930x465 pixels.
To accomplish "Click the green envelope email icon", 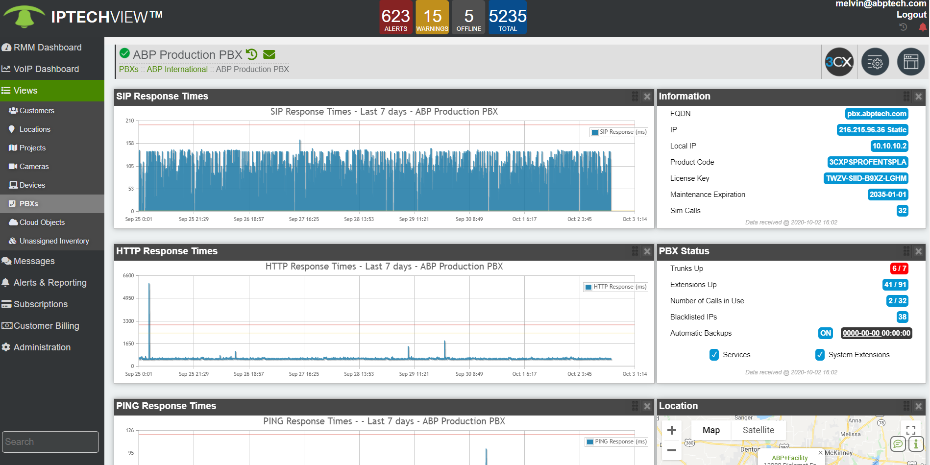I will click(269, 54).
